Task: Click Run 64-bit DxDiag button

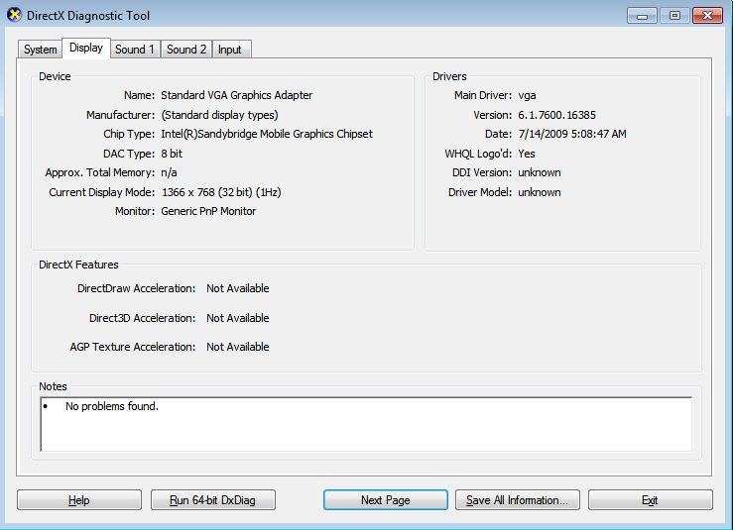Action: [212, 500]
